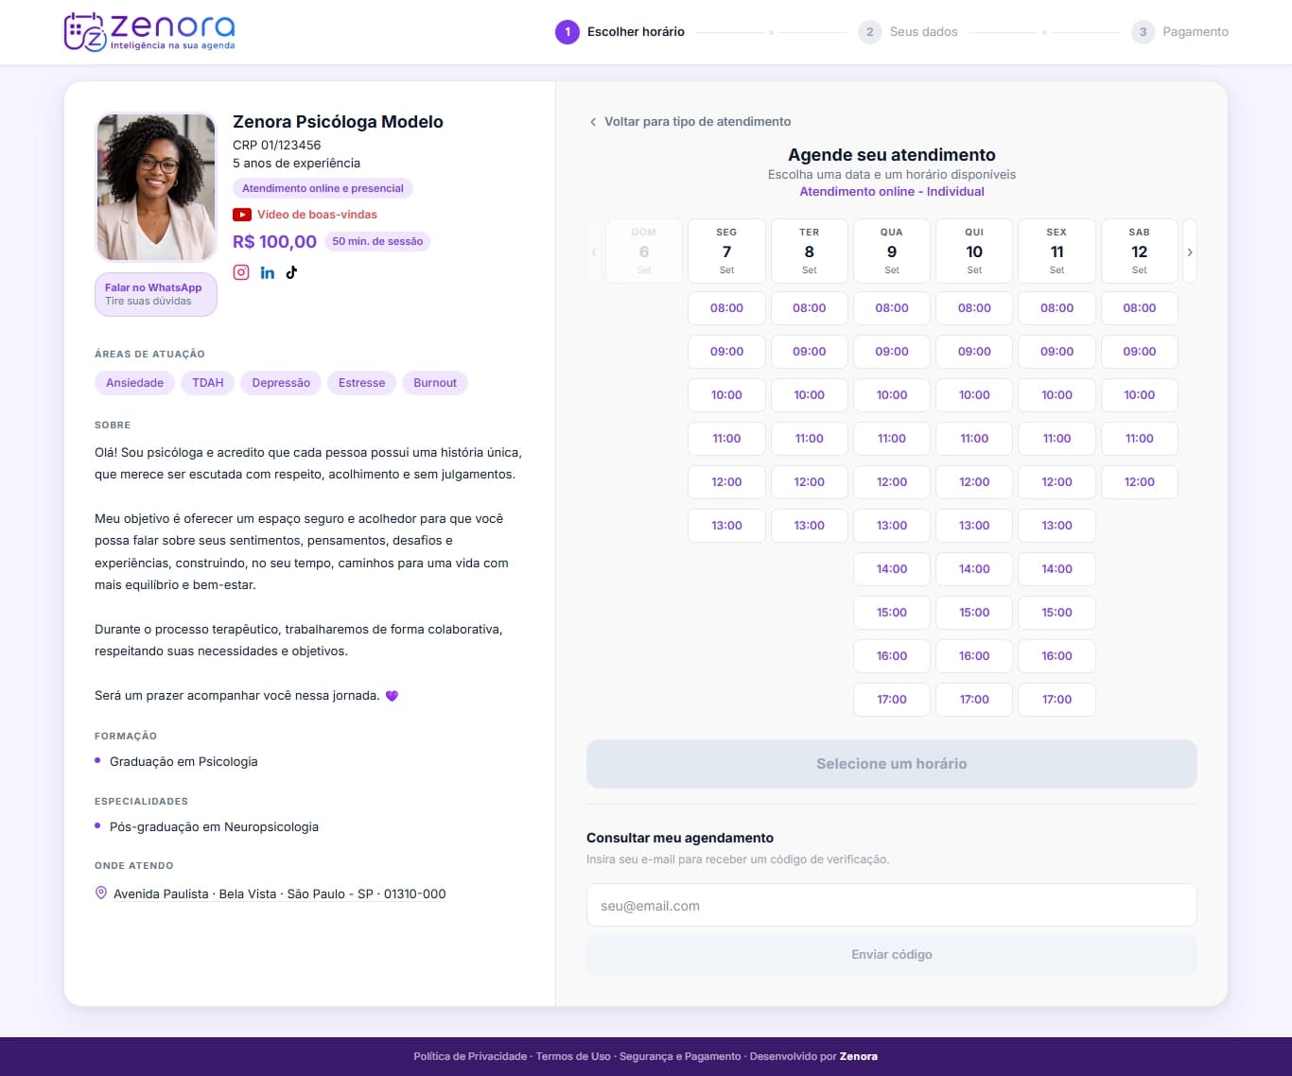This screenshot has width=1292, height=1076.
Task: Focus the seu@email.com input field
Action: coord(892,906)
